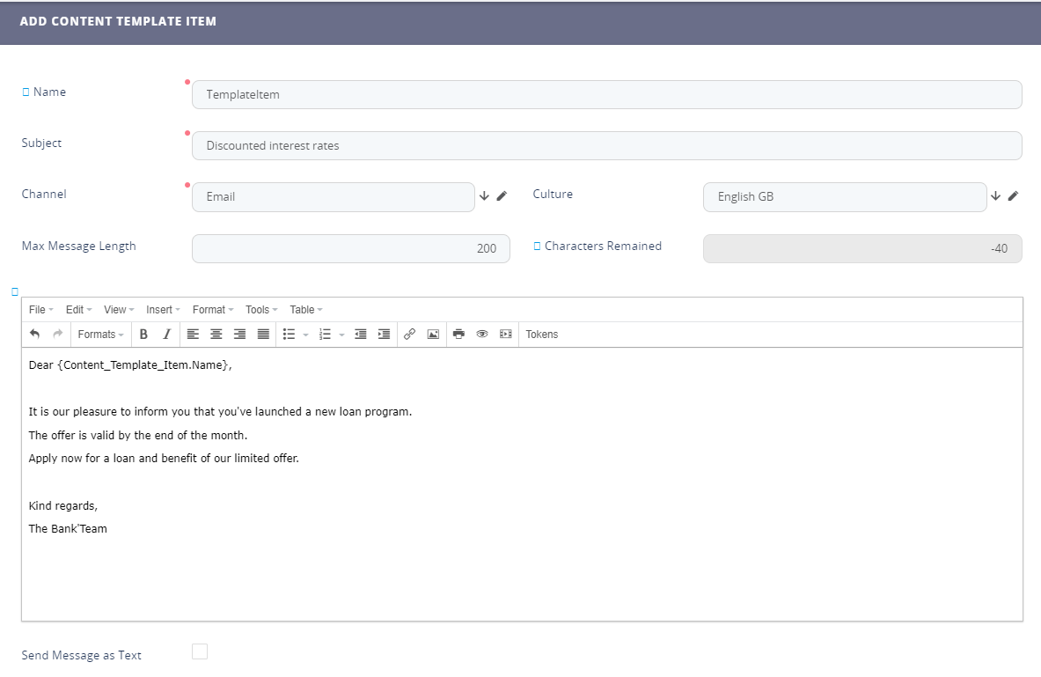Toggle bold formatting in the editor
1041x677 pixels.
(143, 335)
